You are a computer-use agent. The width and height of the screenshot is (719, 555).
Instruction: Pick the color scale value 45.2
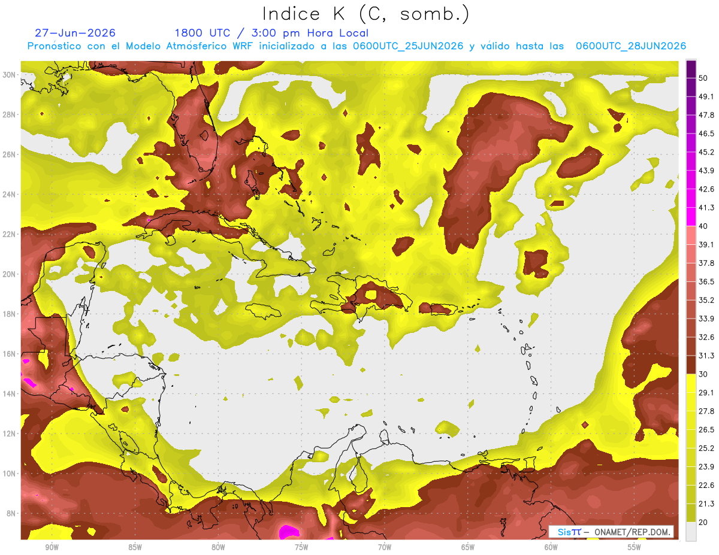pos(706,152)
